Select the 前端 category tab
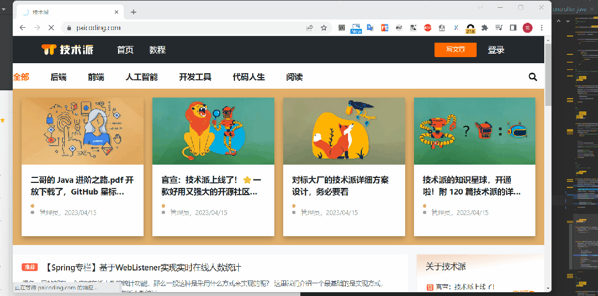The height and width of the screenshot is (296, 598). coord(96,77)
